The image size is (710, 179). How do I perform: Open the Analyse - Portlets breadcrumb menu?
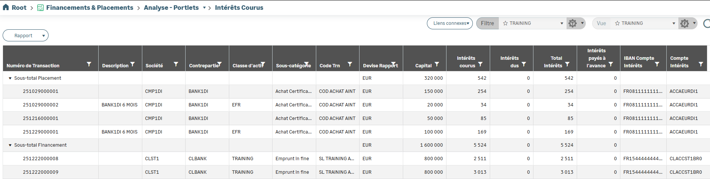click(204, 8)
